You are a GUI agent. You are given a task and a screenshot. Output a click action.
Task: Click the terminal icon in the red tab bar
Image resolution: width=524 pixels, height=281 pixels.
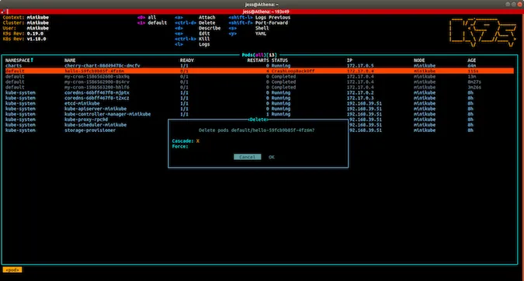[3, 12]
